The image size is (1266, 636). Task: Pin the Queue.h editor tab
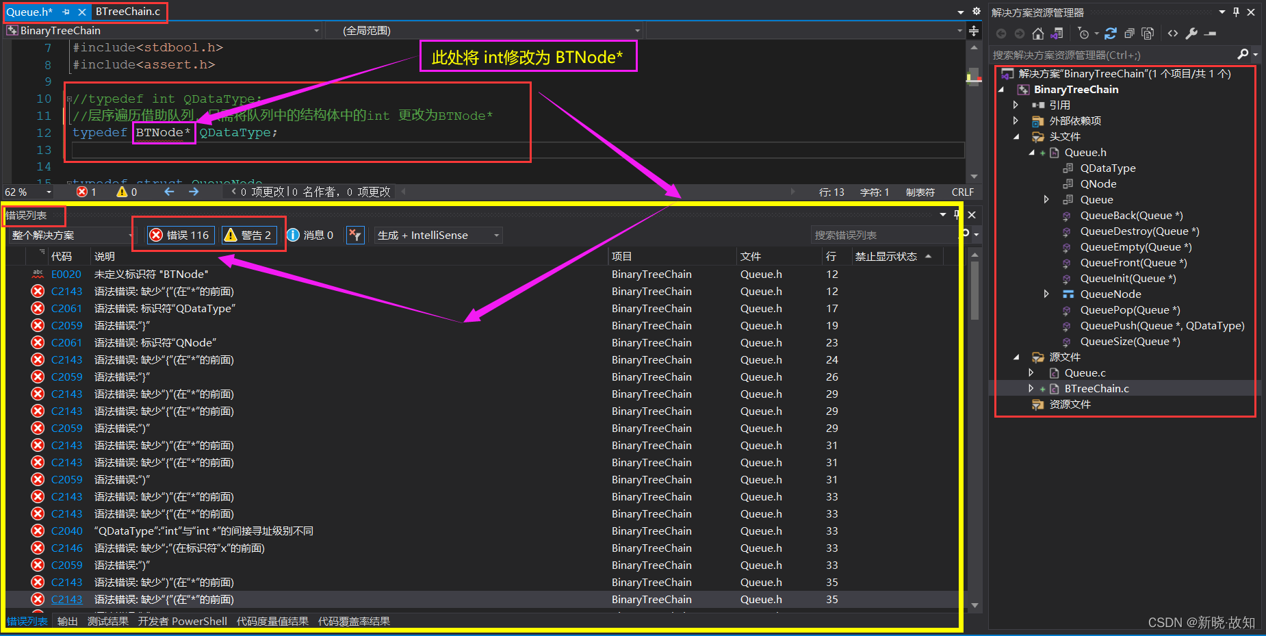(x=66, y=12)
